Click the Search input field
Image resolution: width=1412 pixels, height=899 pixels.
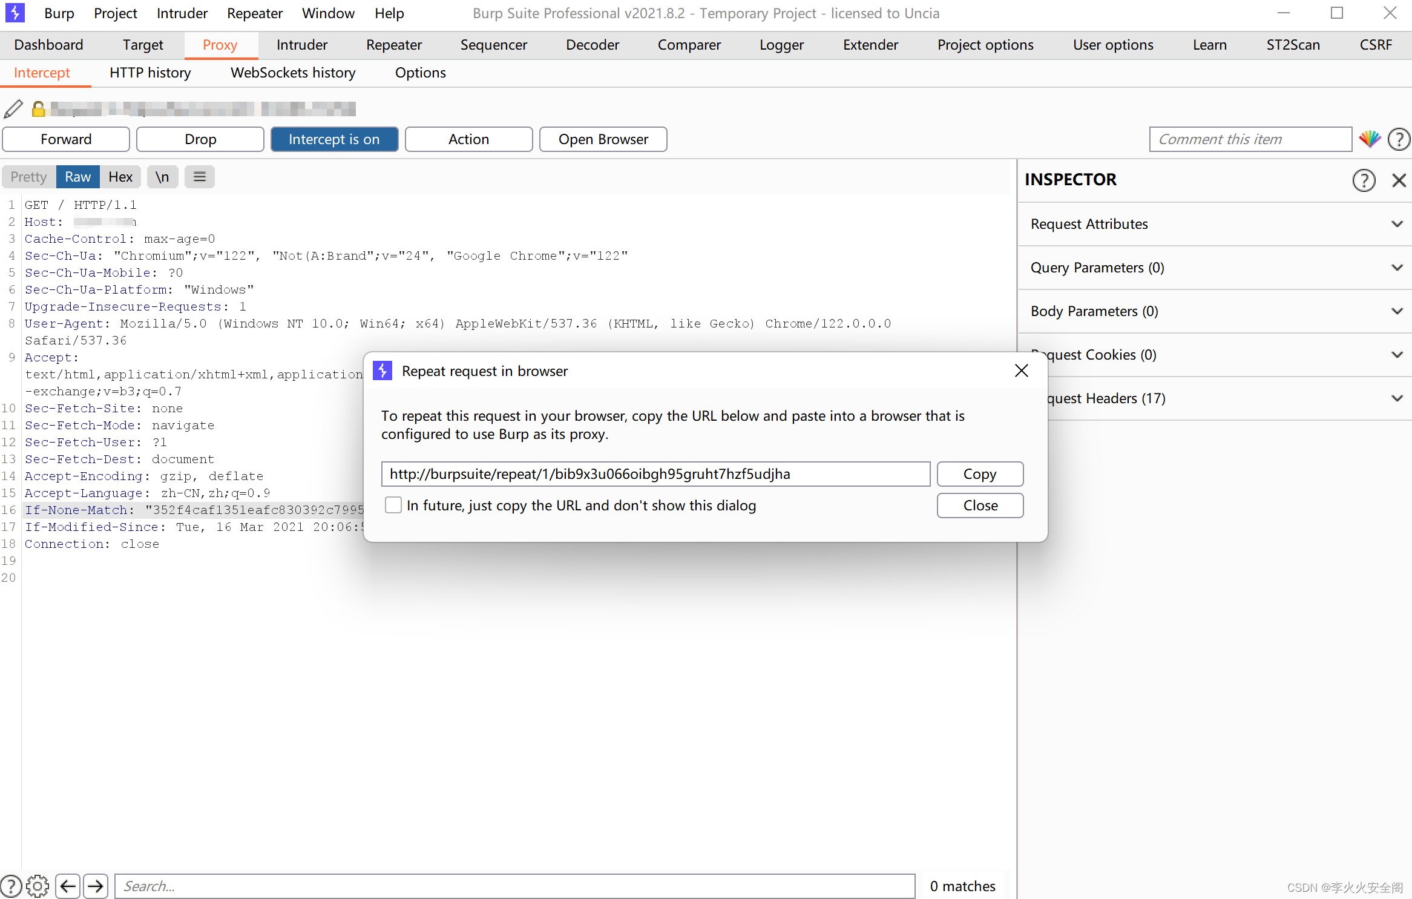515,886
